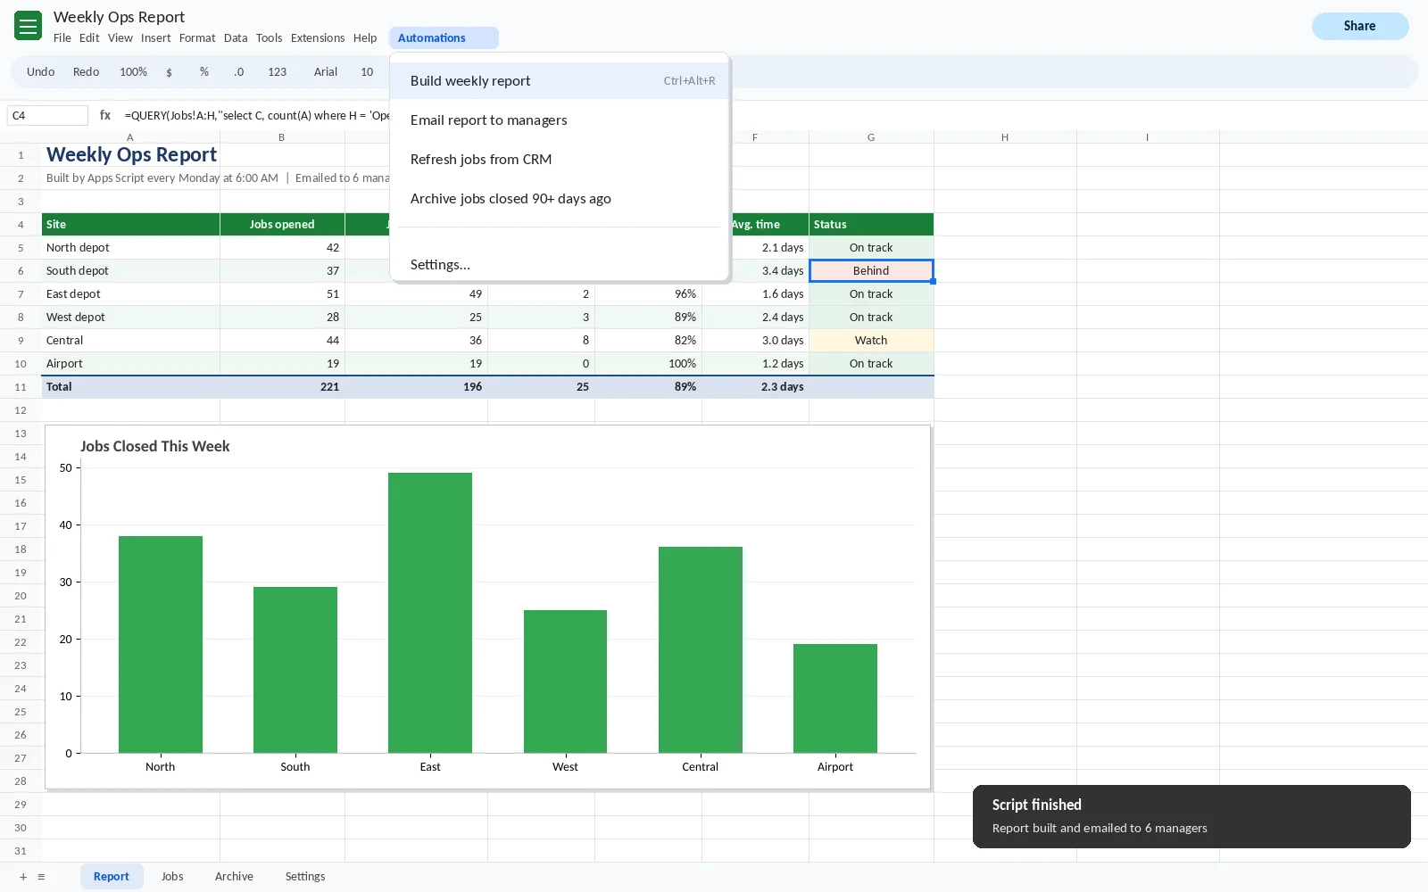The width and height of the screenshot is (1428, 892).
Task: Click Redo in the toolbar
Action: (86, 72)
